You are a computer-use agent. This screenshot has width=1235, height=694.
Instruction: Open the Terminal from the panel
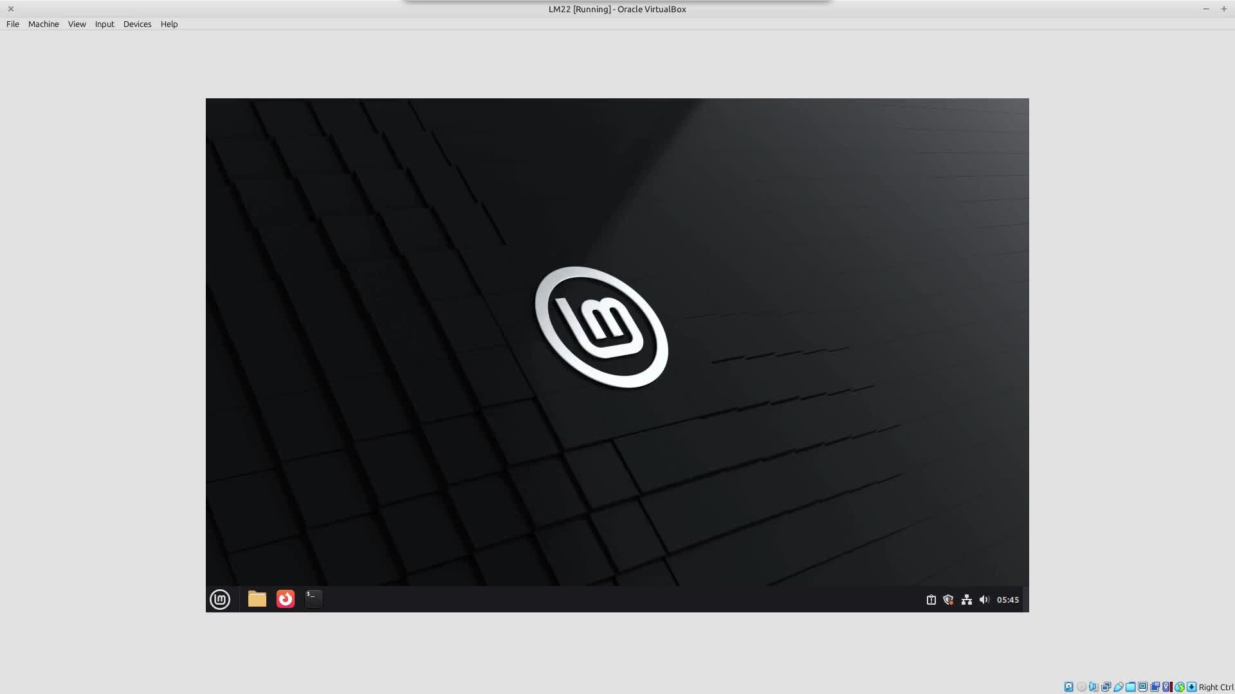tap(313, 599)
